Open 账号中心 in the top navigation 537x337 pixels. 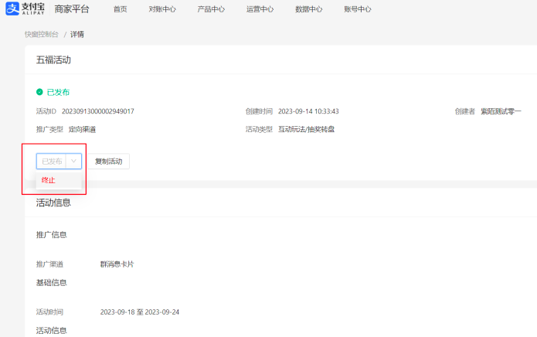(357, 9)
